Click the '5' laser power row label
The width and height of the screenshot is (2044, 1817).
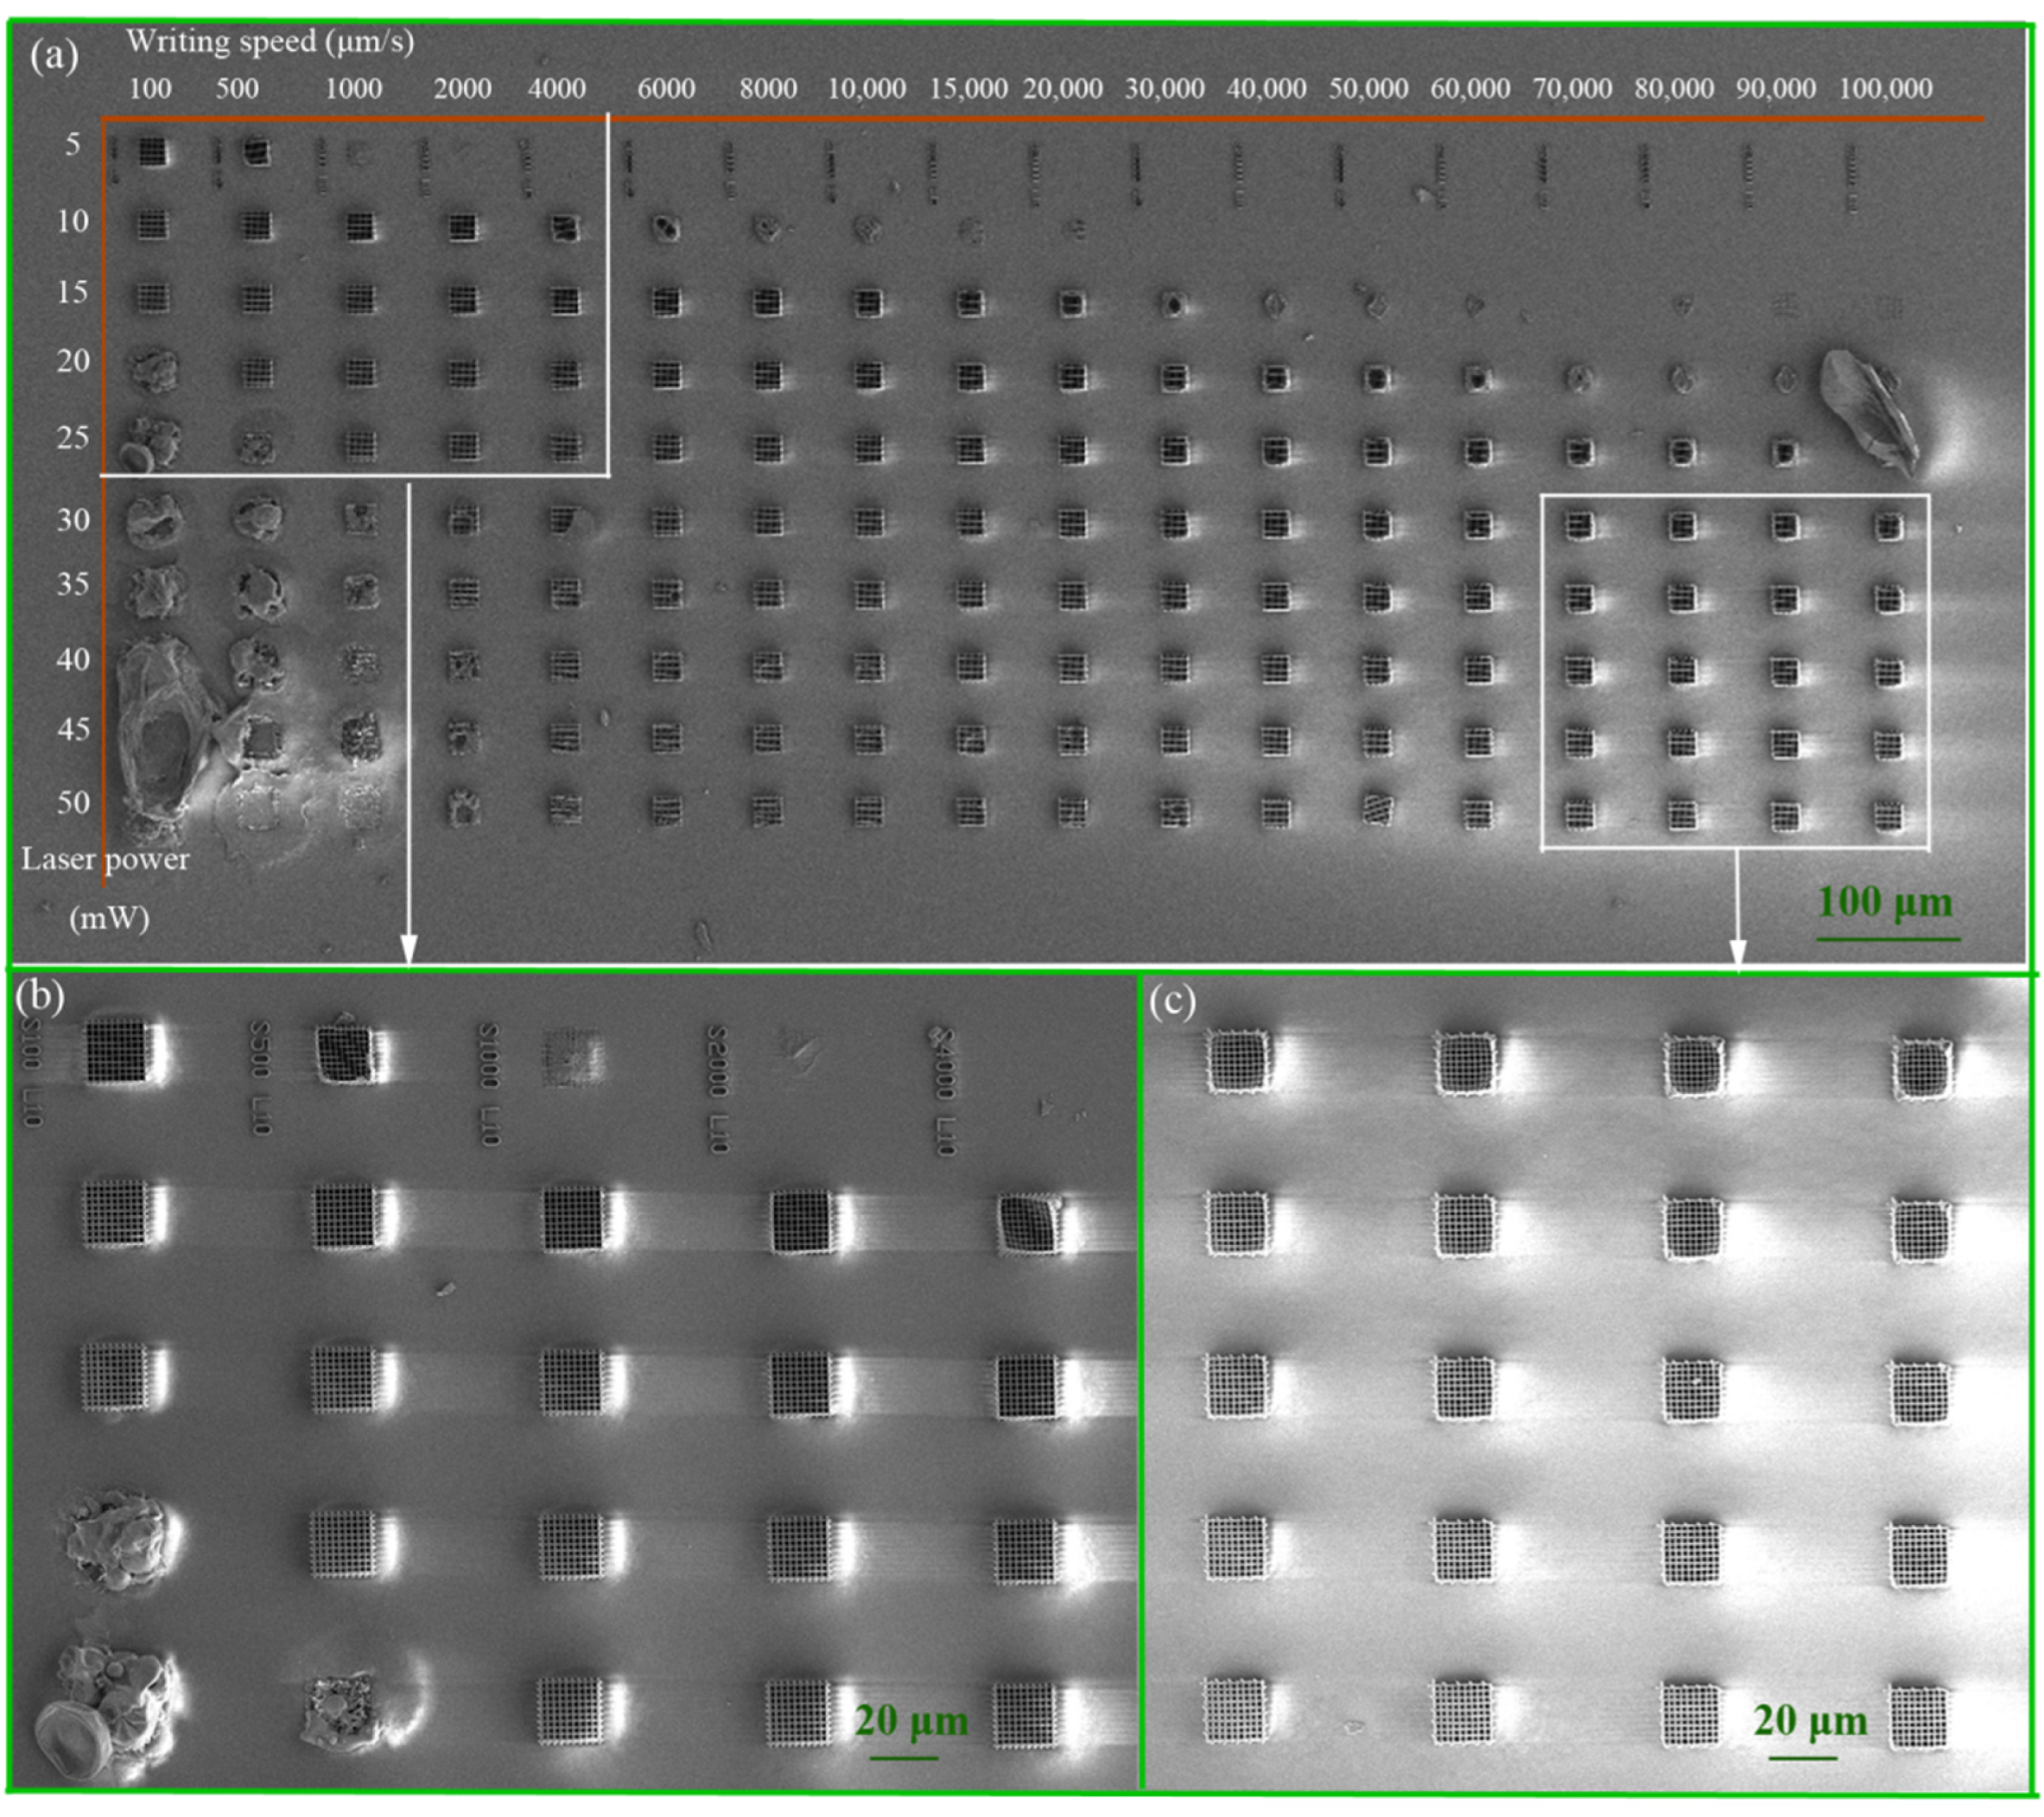(73, 145)
